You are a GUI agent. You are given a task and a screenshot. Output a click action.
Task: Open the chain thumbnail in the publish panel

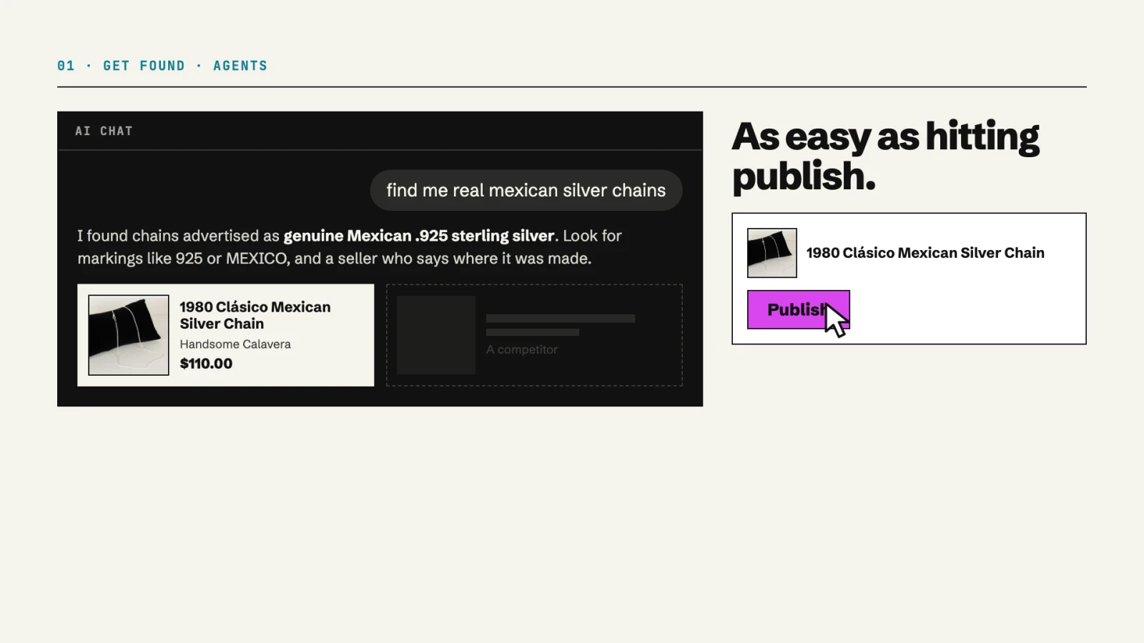pyautogui.click(x=772, y=253)
